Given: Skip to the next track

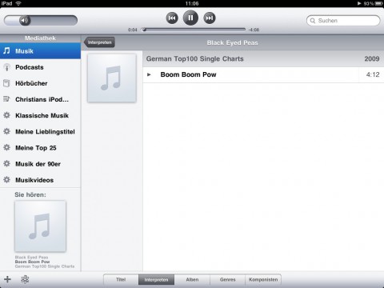Looking at the screenshot, I should 210,18.
